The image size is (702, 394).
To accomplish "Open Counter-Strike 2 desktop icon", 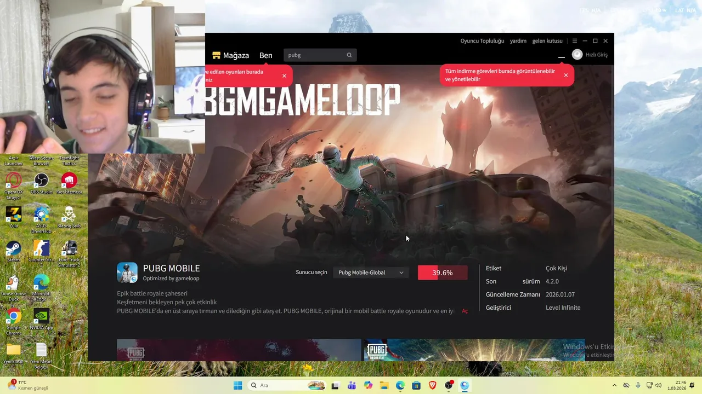I will click(x=41, y=254).
